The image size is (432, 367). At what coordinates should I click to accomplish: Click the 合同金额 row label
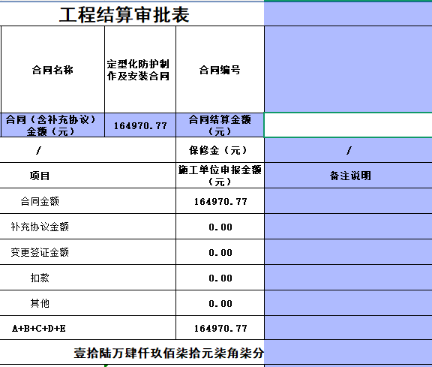click(x=40, y=201)
